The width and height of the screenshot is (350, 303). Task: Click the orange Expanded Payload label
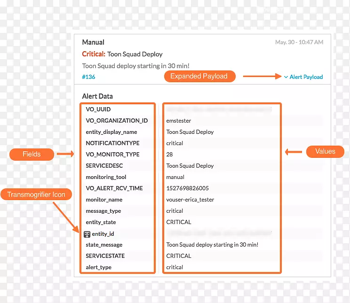coord(199,77)
